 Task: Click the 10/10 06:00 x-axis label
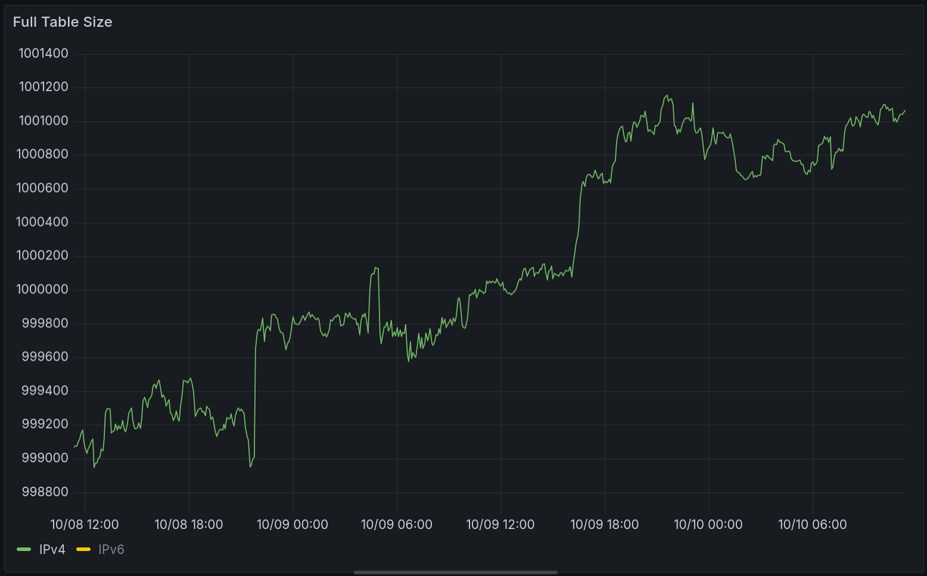click(x=812, y=524)
